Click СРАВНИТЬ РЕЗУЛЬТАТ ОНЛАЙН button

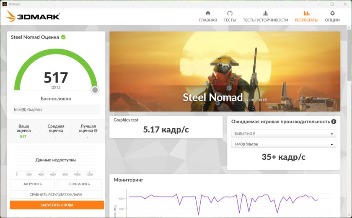click(56, 195)
